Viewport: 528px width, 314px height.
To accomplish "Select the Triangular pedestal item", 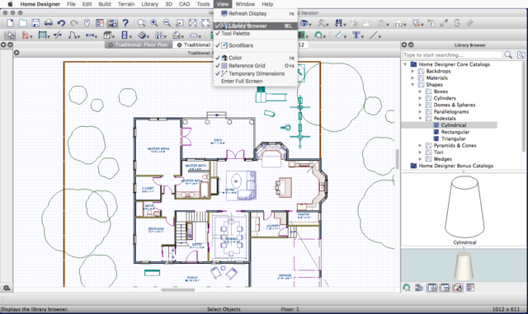I will pos(453,138).
